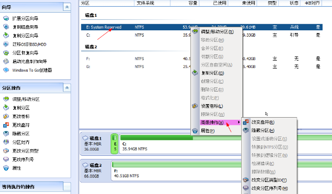Click the 更改序列号 icon in sidebar
332x194 pixels.
(x=6, y=159)
